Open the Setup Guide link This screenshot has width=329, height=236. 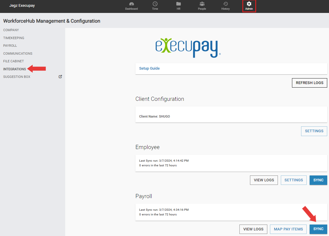(150, 68)
